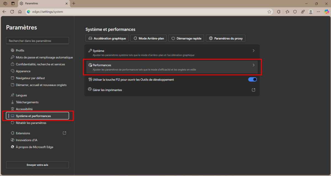The image size is (331, 176).
Task: Go back with the back arrow
Action: click(4, 12)
